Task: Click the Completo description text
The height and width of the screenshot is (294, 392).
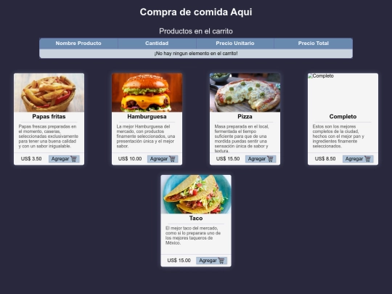Action: [x=338, y=136]
